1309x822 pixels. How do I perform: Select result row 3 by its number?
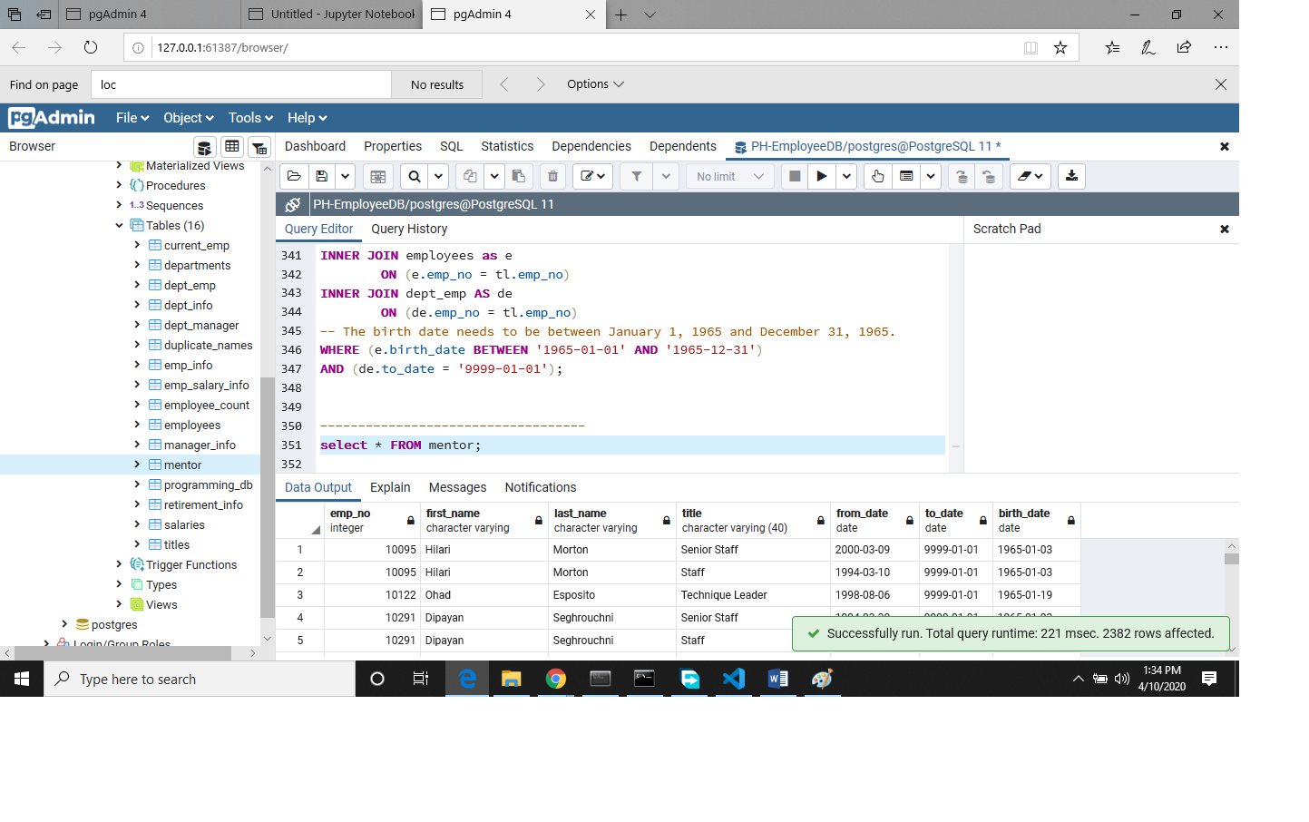point(299,595)
